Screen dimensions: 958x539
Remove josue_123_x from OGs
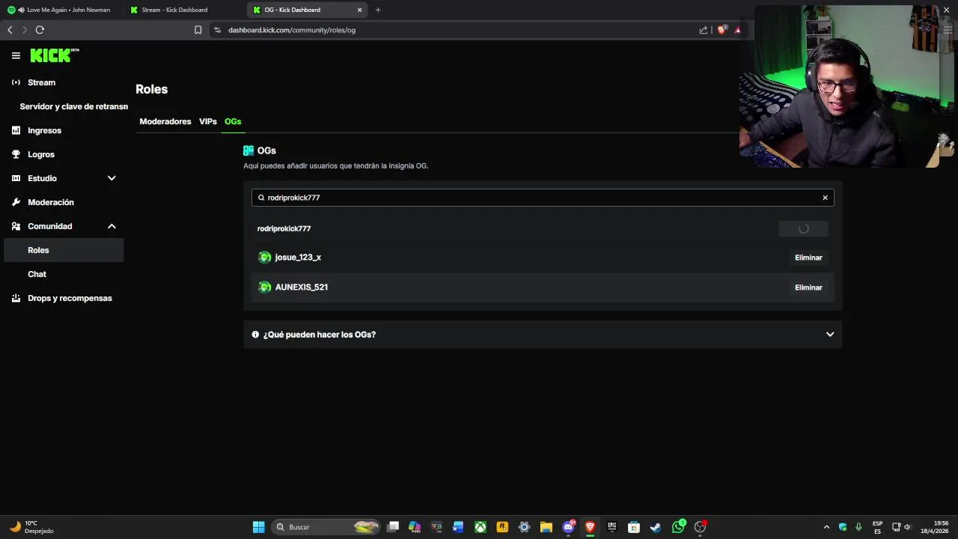point(808,258)
